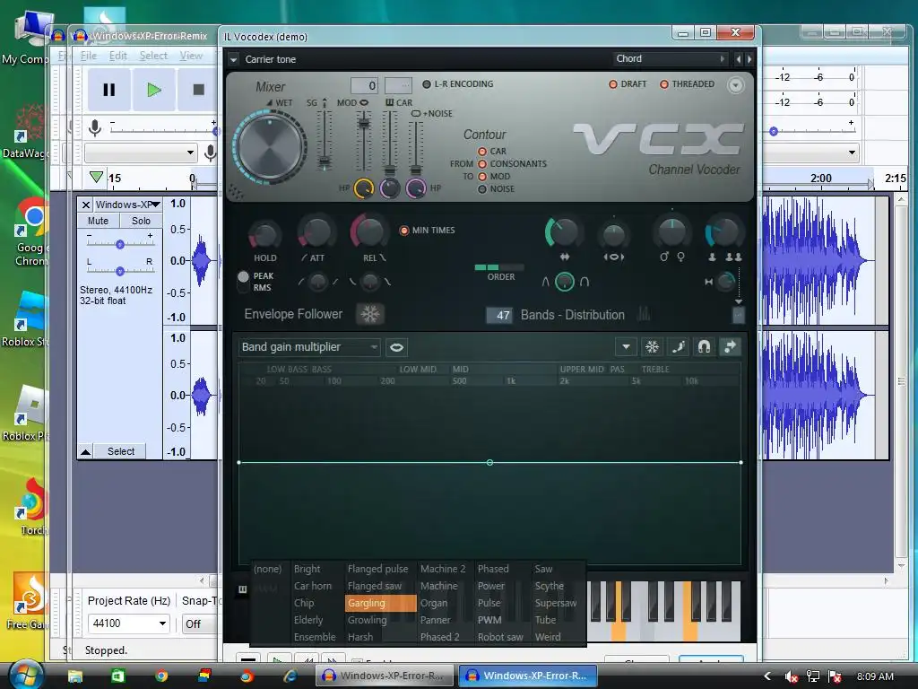
Task: Click the Audacity microphone recording meter icon
Action: 94,127
